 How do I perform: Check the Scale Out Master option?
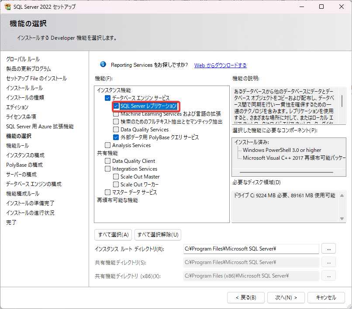tap(116, 176)
